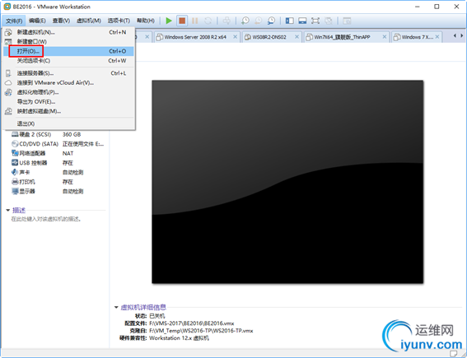Click clone path F:\VM_Temp\WS2016-TP\WS2016-TP.vmx
Image resolution: width=467 pixels, height=358 pixels.
[x=201, y=331]
